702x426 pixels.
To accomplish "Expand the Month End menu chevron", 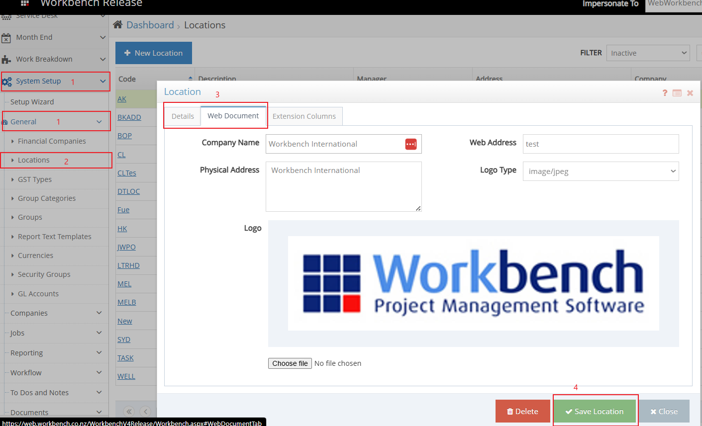I will (x=102, y=37).
